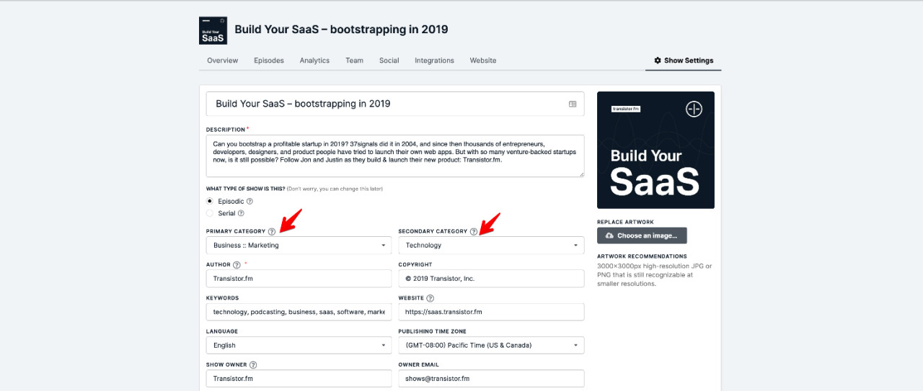Expand the Language dropdown
Screen dimensions: 923x391
(x=299, y=346)
